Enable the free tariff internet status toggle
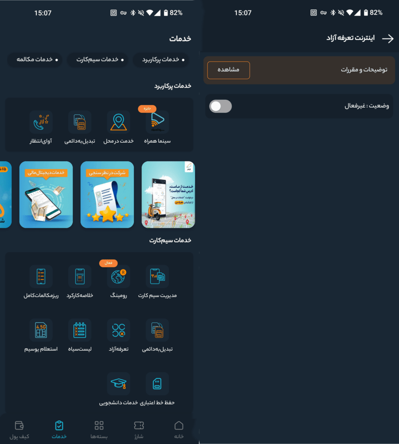The image size is (399, 444). pyautogui.click(x=221, y=106)
